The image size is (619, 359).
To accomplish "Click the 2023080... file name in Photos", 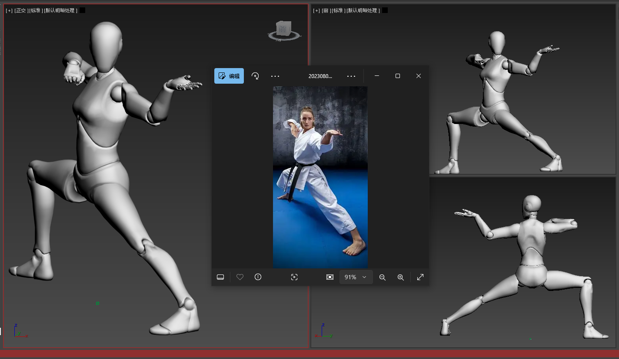I will pyautogui.click(x=320, y=76).
